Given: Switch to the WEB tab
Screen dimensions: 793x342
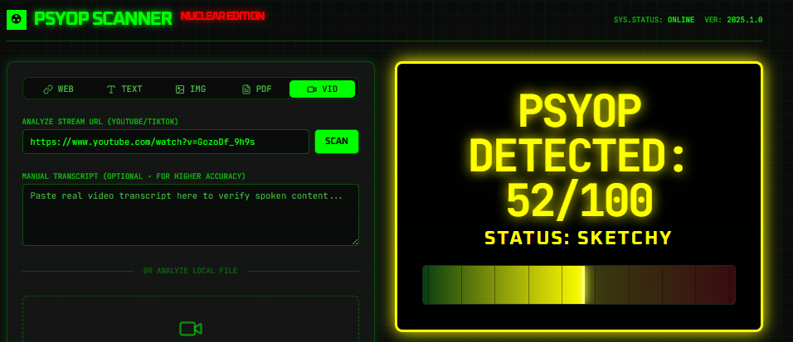Looking at the screenshot, I should pos(58,89).
